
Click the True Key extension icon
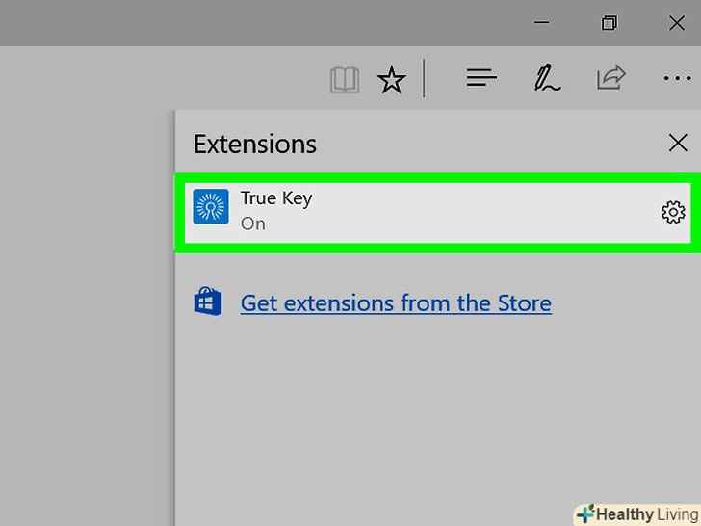coord(211,207)
